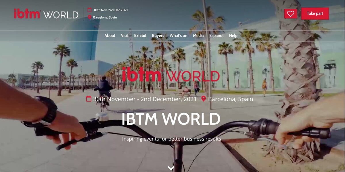Click the large ibtm WORLD hero logo
The height and width of the screenshot is (172, 345).
tap(171, 75)
